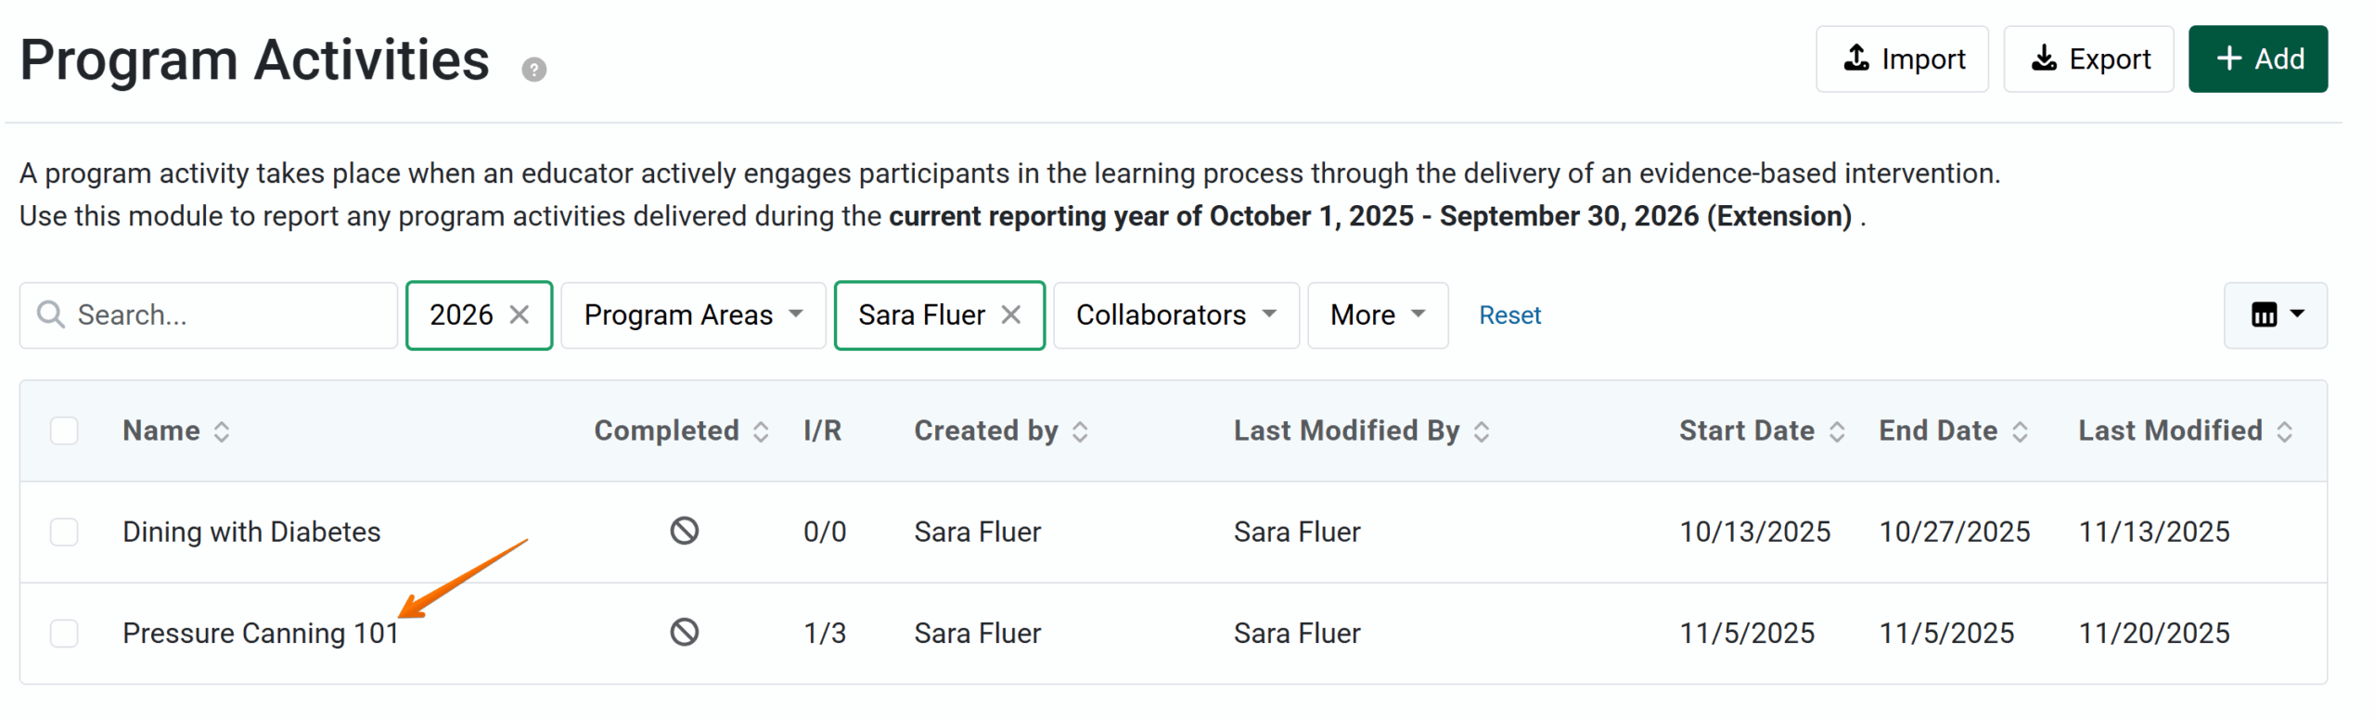The height and width of the screenshot is (719, 2375).
Task: Toggle the select-all checkbox in header
Action: click(64, 430)
